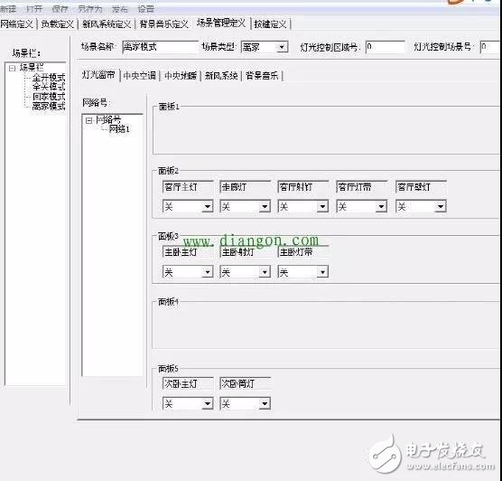Viewport: 502px width, 481px height.
Task: Click the 主卧灯带 name field
Action: pos(303,252)
